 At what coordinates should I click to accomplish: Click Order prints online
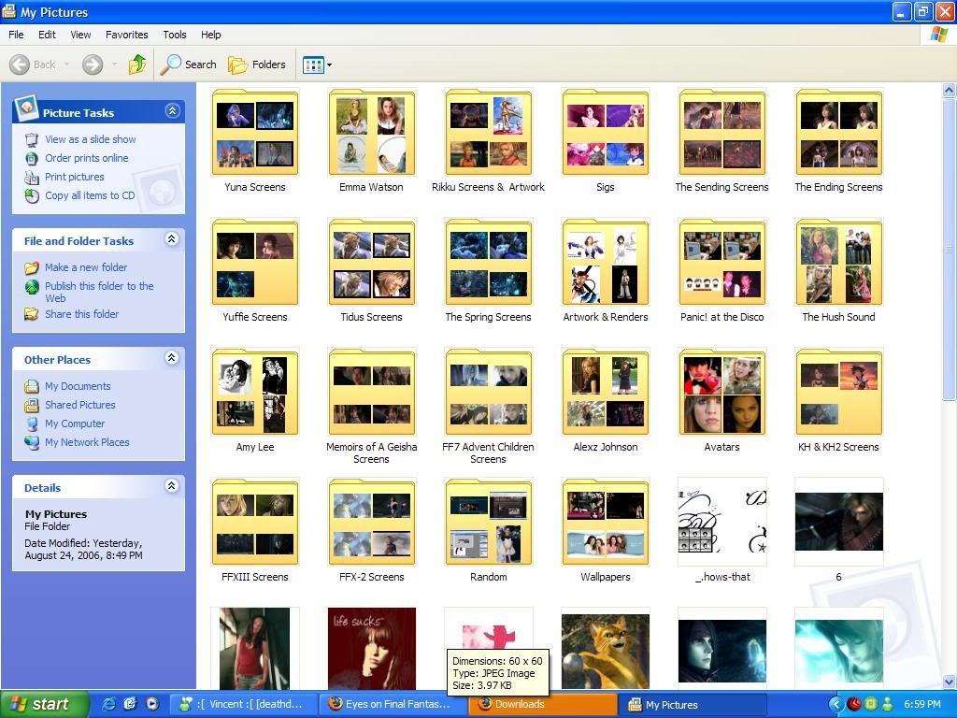pyautogui.click(x=87, y=158)
